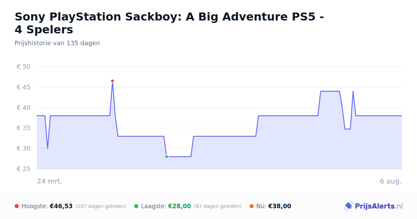Click the red dot beside Hoogste
Image resolution: width=417 pixels, height=219 pixels.
click(x=17, y=206)
